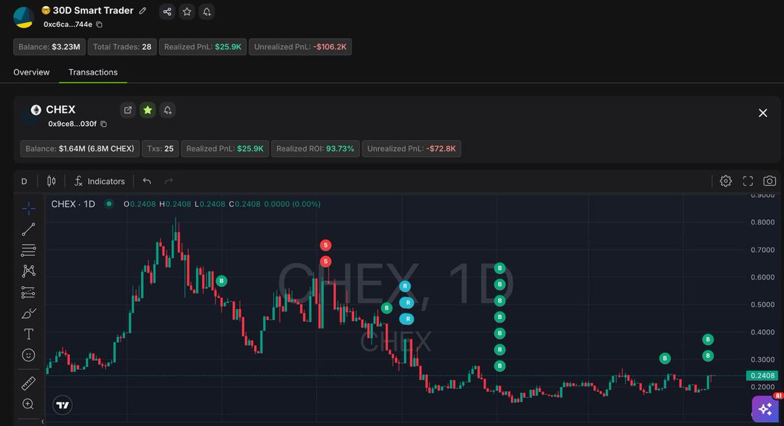Click the CHEX token name heading
Viewport: 784px width, 426px height.
tap(61, 110)
